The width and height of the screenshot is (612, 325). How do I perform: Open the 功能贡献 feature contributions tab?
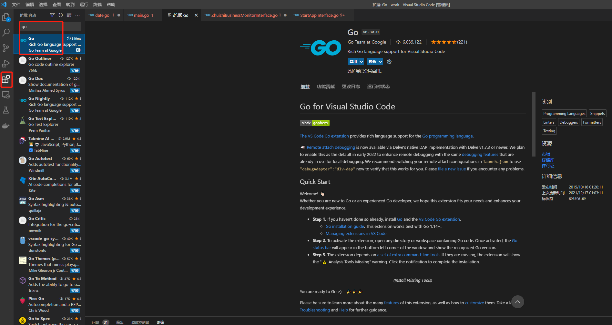click(326, 86)
